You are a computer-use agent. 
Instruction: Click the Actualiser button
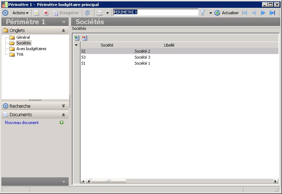(227, 13)
